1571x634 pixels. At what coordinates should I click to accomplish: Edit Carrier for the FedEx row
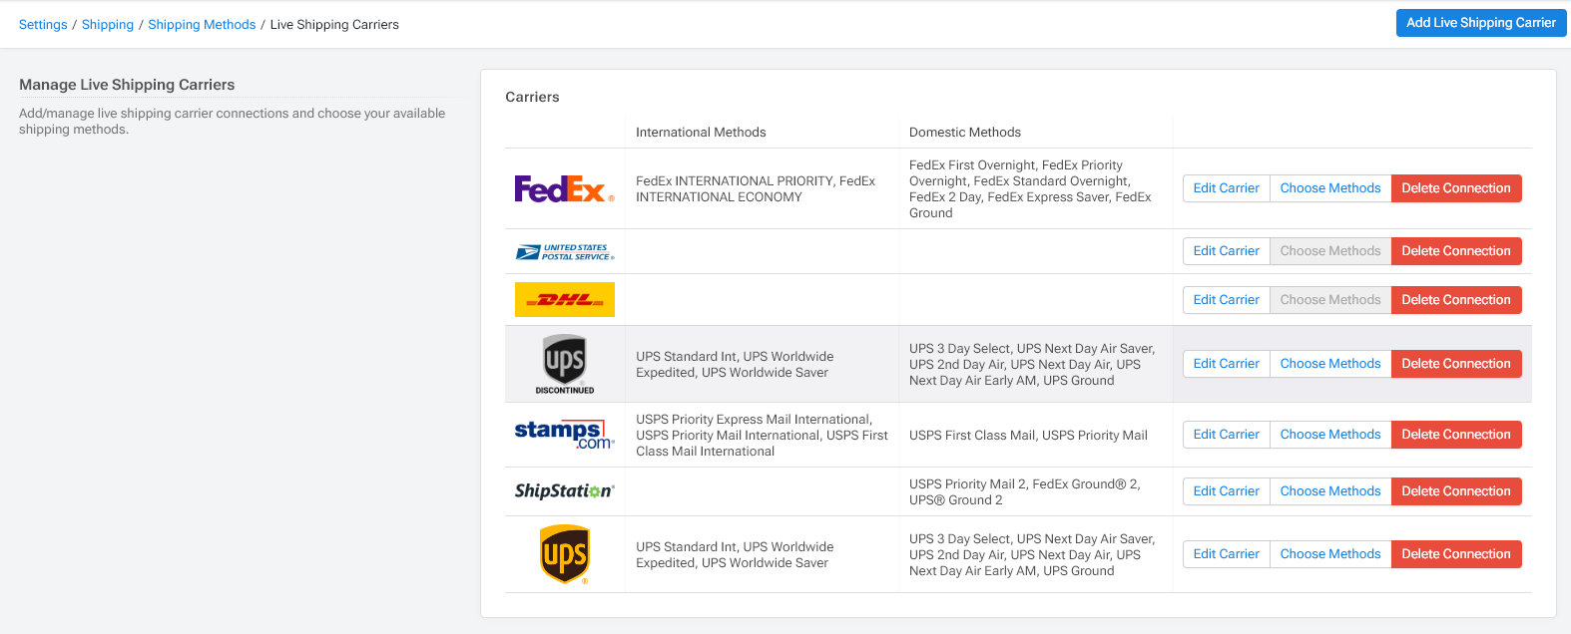1227,188
